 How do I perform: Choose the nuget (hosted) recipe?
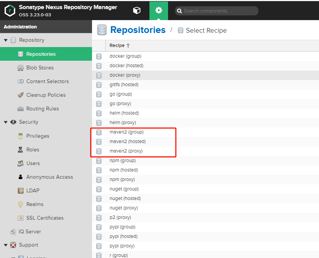(x=205, y=198)
